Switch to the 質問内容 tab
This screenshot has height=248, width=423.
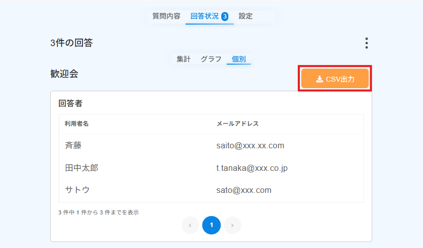click(x=166, y=16)
